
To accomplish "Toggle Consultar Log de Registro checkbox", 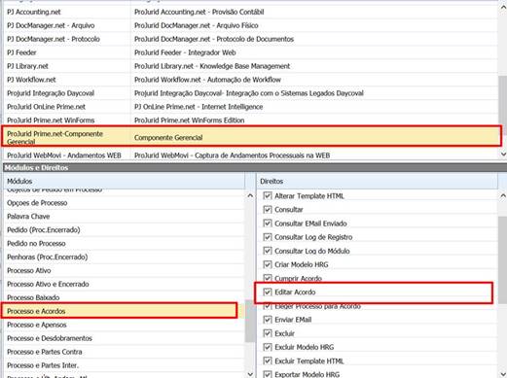I will [268, 237].
